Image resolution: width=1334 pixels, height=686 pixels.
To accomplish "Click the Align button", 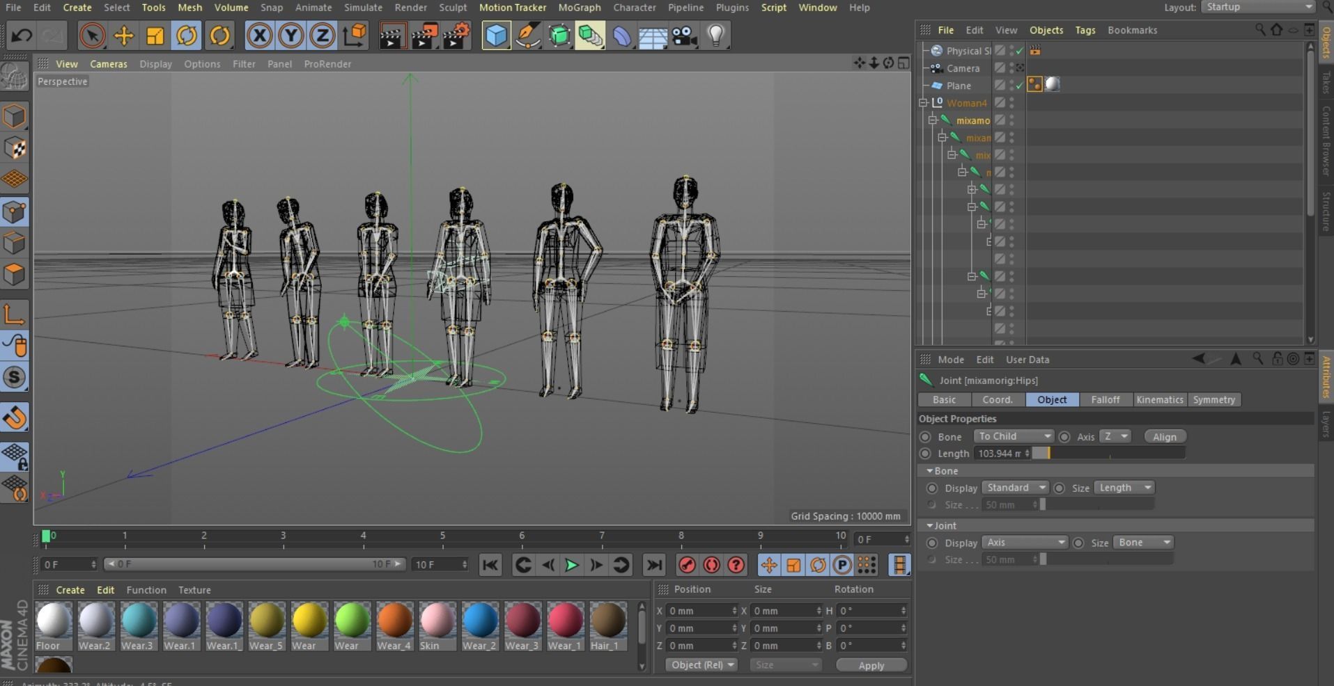I will 1164,437.
